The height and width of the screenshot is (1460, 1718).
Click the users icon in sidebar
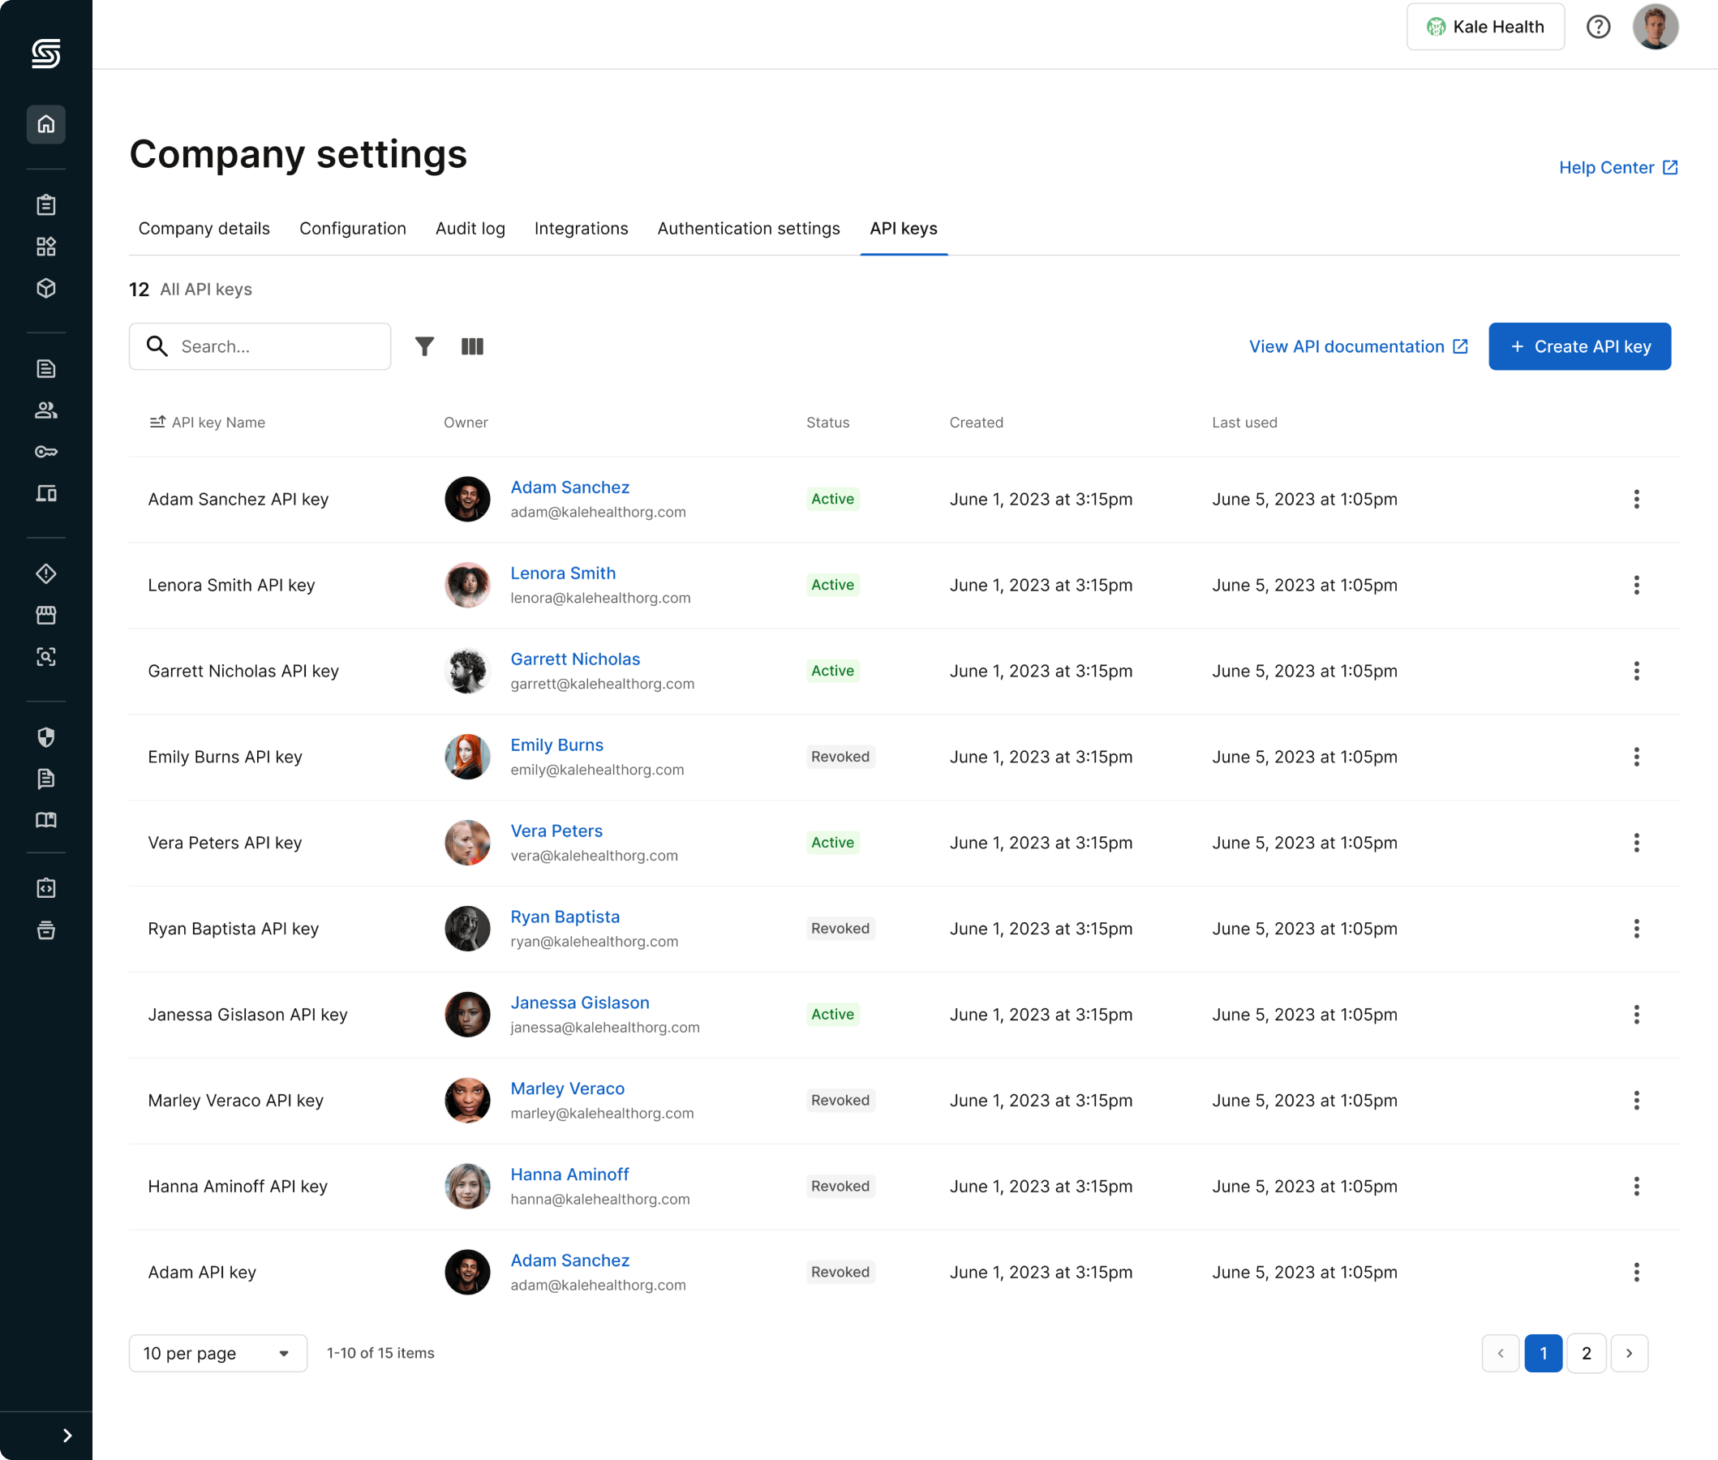pos(46,410)
